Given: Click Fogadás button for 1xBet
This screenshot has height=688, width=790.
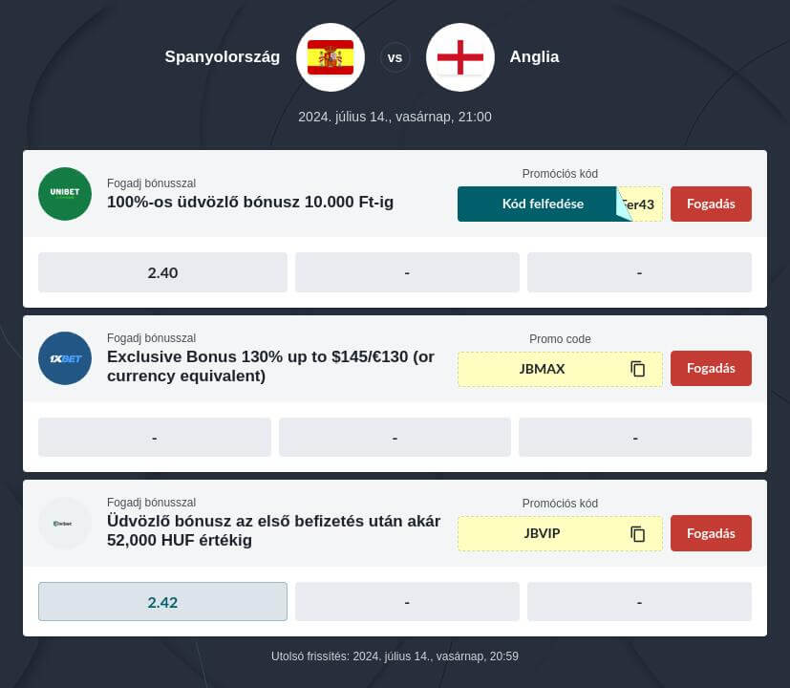Looking at the screenshot, I should click(x=711, y=369).
